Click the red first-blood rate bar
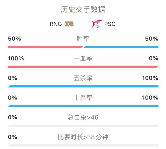 pos(83,67)
